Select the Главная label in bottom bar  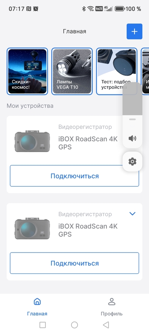coord(37,314)
